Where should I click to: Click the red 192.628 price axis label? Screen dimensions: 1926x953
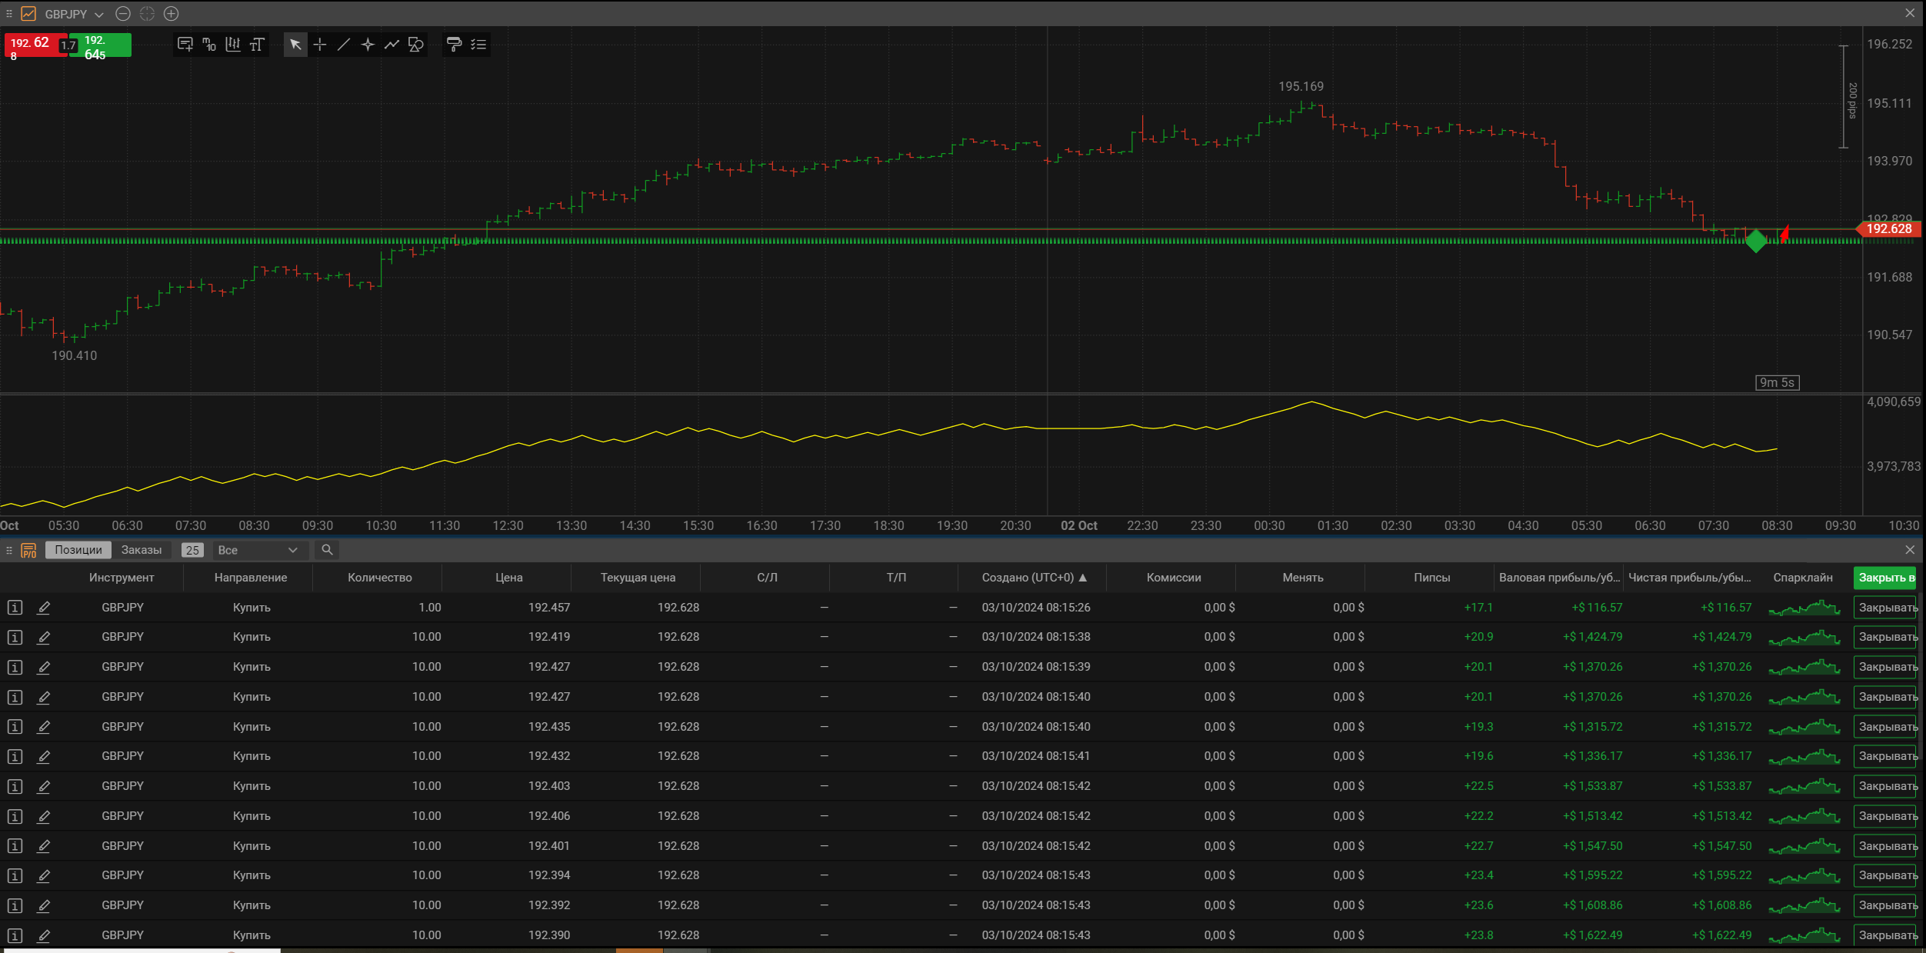pos(1889,228)
